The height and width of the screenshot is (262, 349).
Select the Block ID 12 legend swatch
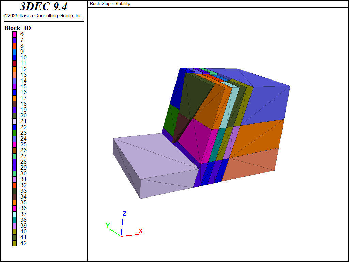click(15, 69)
